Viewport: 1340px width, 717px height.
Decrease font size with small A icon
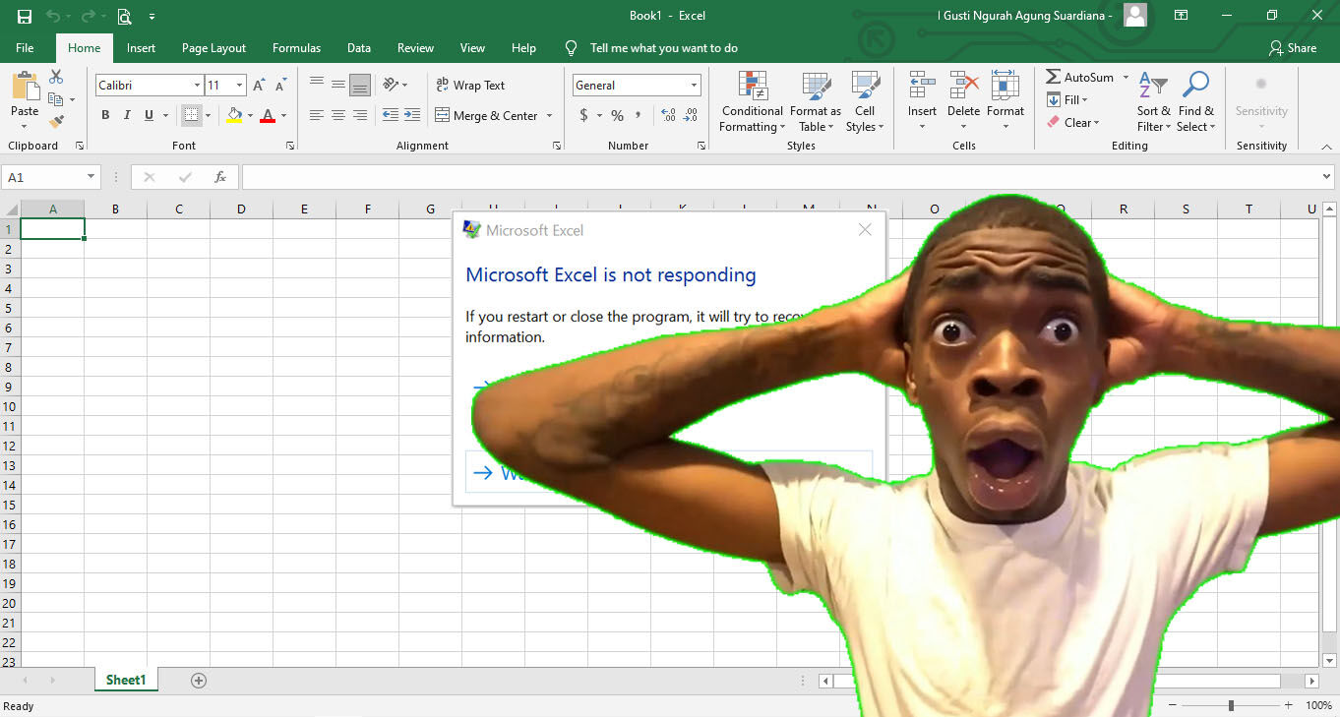[281, 86]
